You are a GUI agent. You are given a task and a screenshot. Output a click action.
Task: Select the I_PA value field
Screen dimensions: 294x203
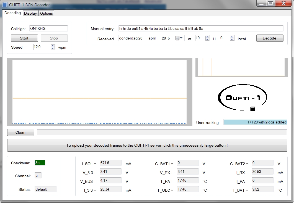click(x=262, y=180)
